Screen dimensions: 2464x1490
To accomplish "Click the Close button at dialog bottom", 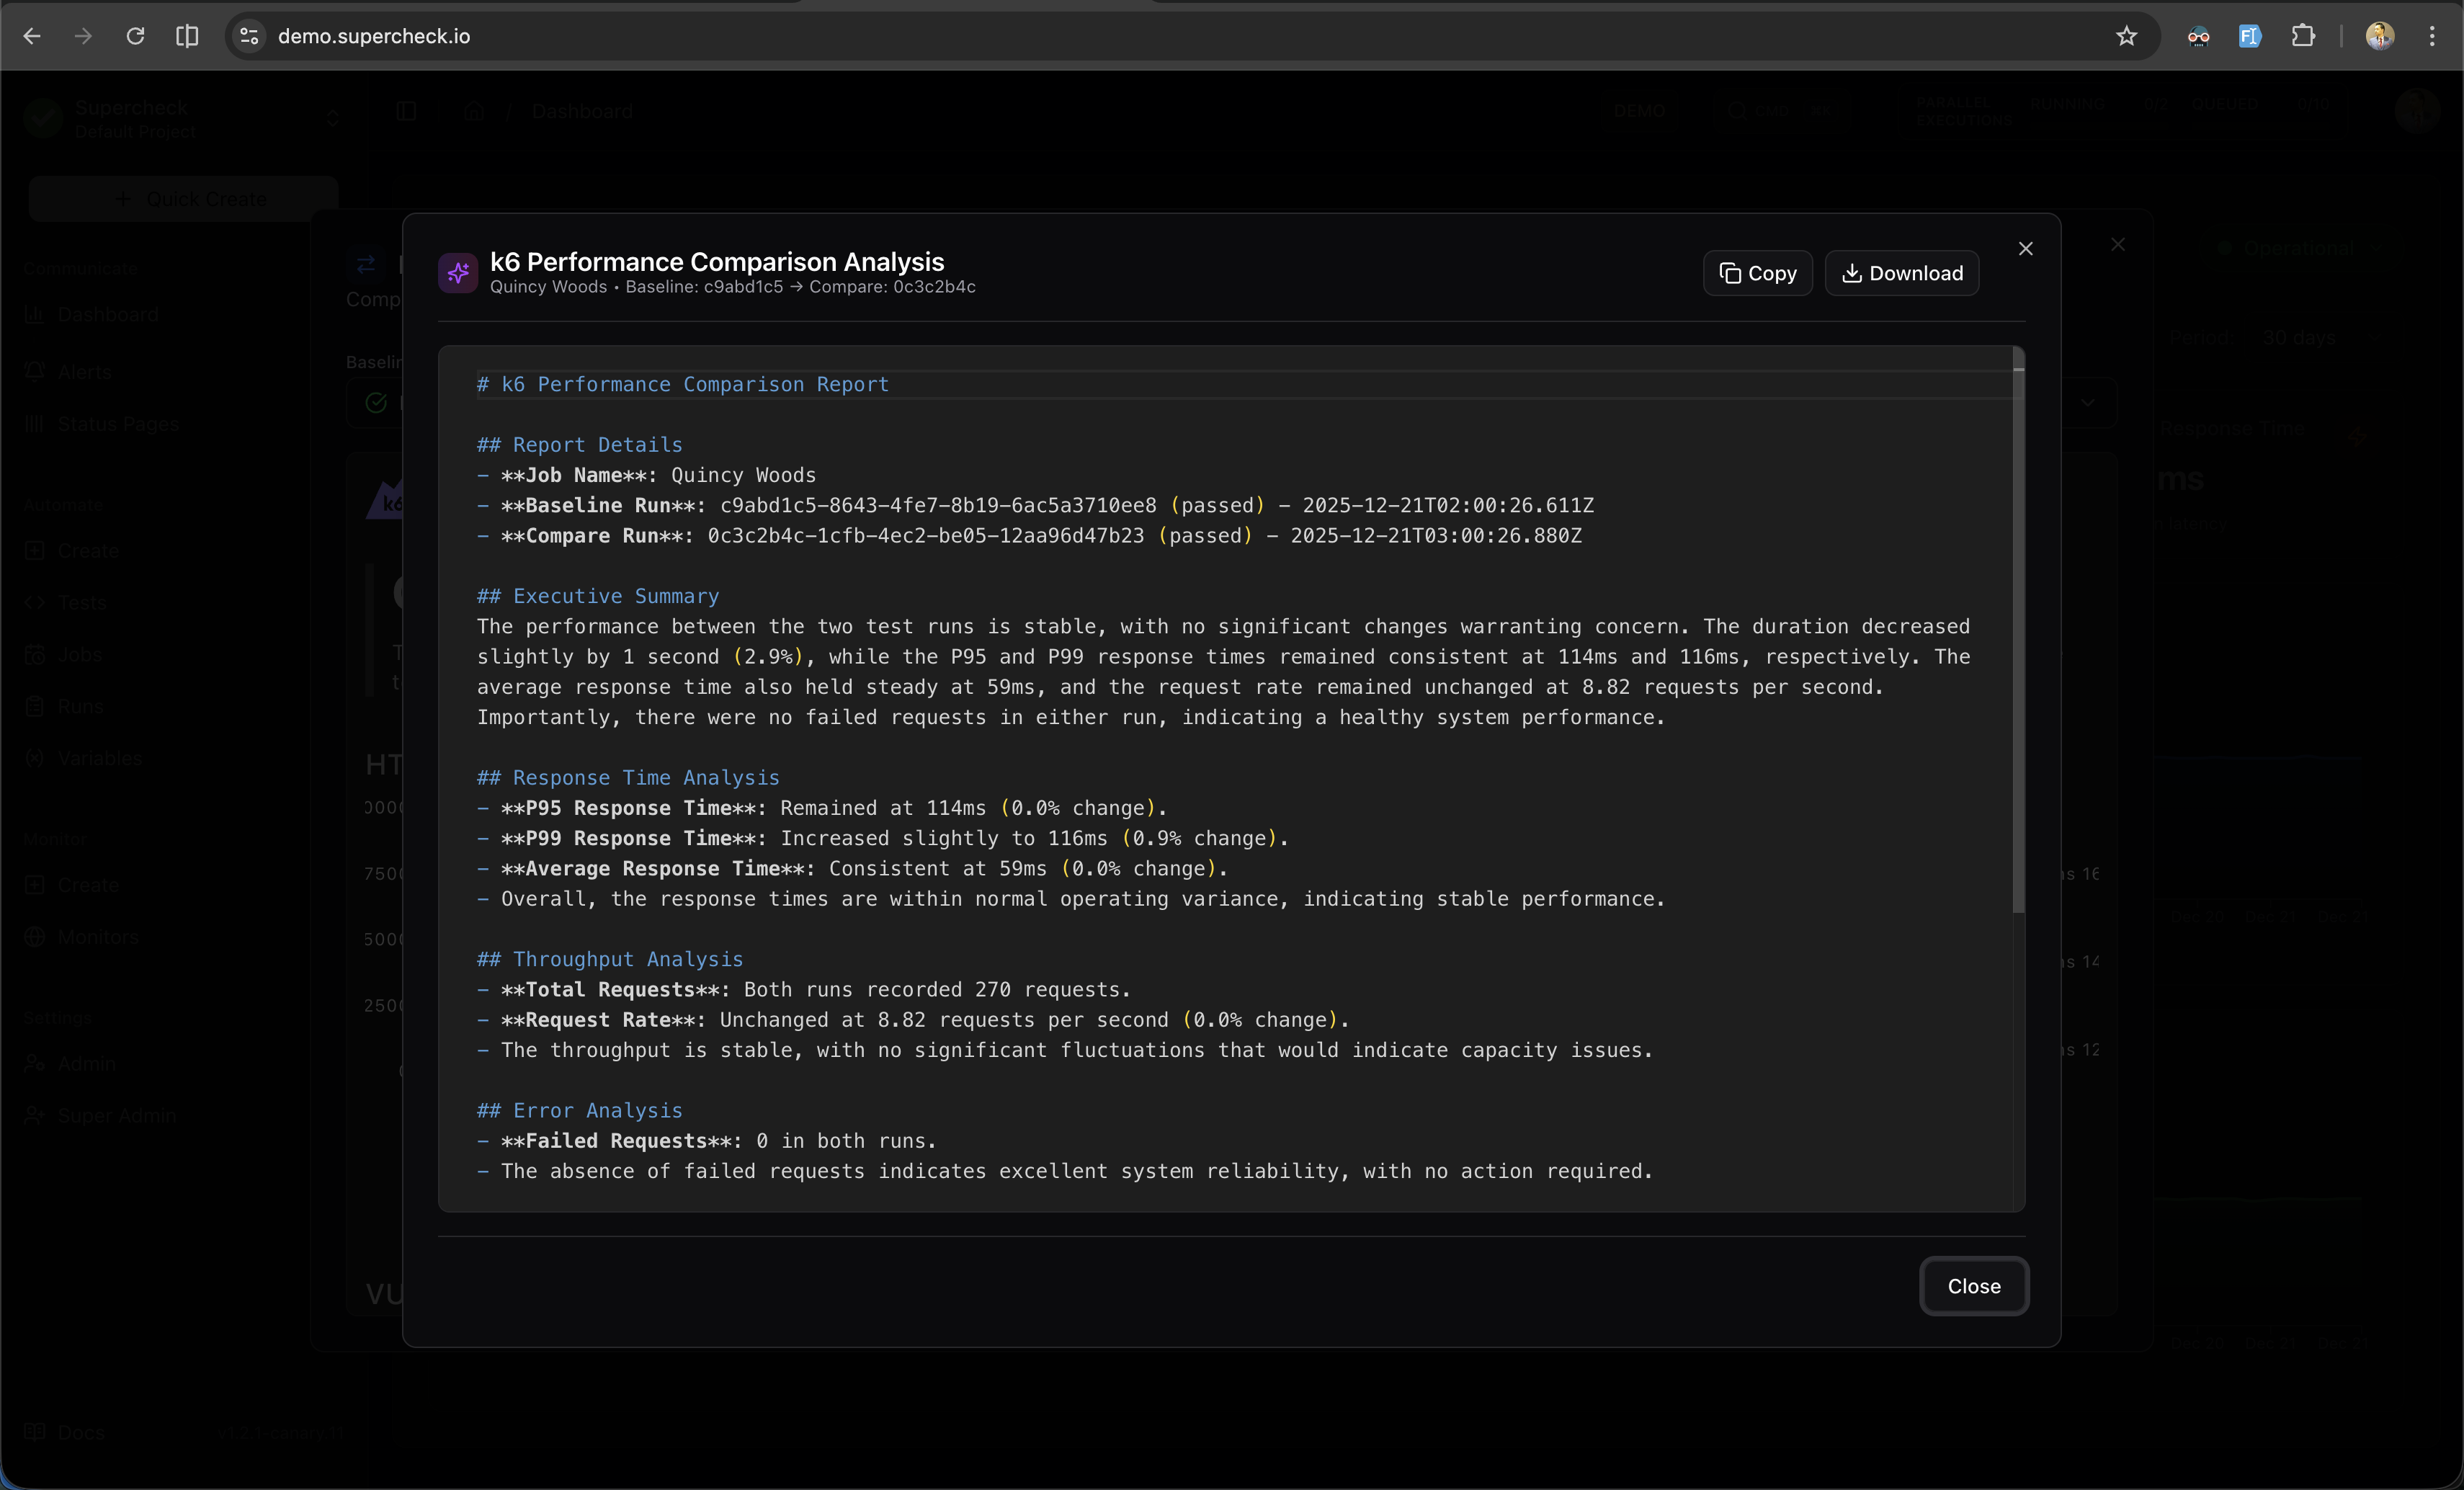I will click(x=1973, y=1286).
